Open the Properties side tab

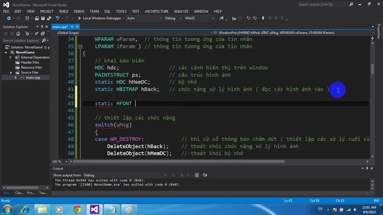[x=379, y=31]
